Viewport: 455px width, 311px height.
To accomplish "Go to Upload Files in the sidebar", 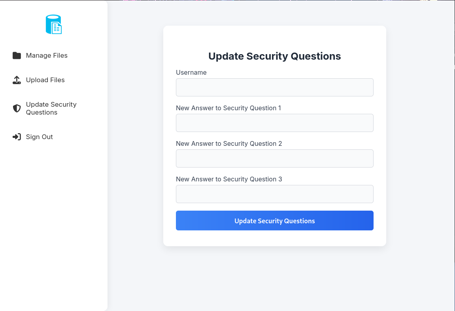I will [x=45, y=80].
